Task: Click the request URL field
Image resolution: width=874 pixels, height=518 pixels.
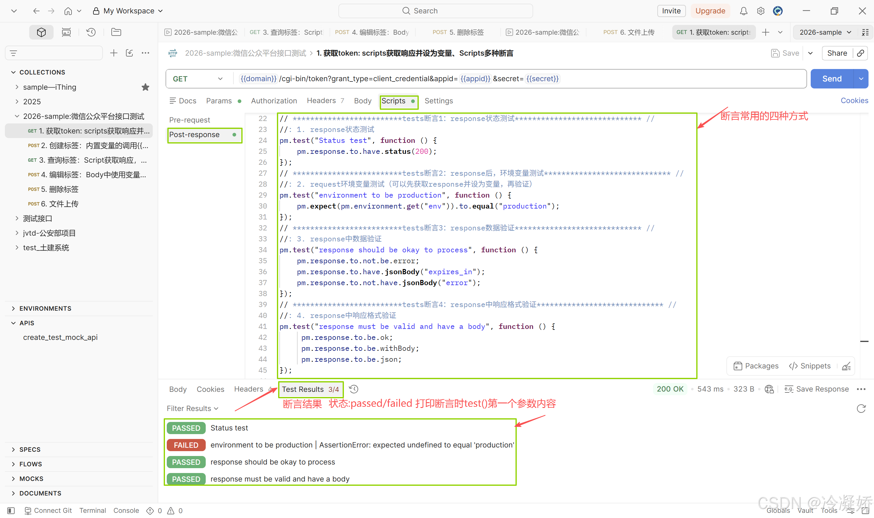Action: pyautogui.click(x=519, y=79)
